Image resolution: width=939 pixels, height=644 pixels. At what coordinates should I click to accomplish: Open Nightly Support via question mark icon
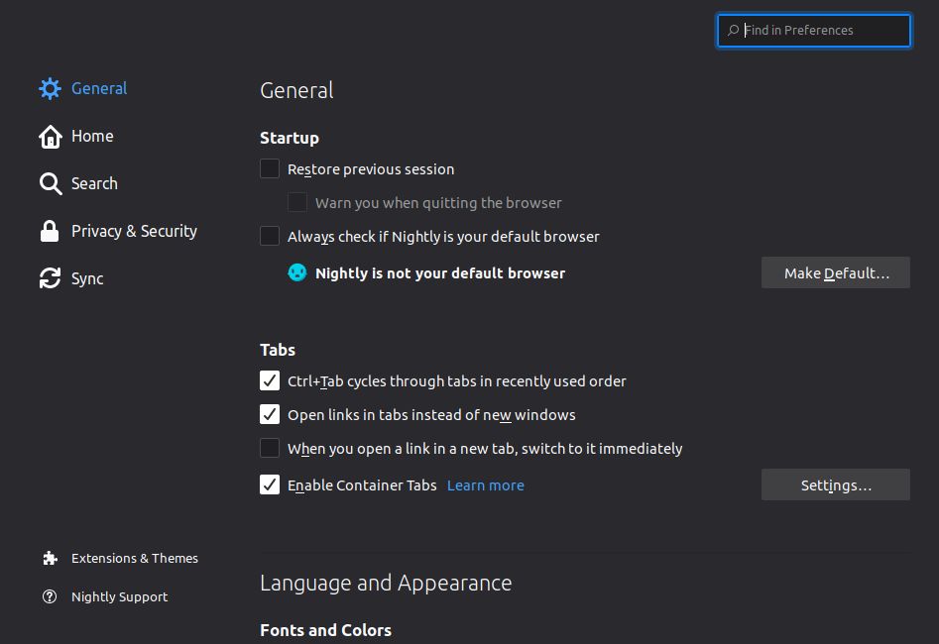(x=50, y=596)
